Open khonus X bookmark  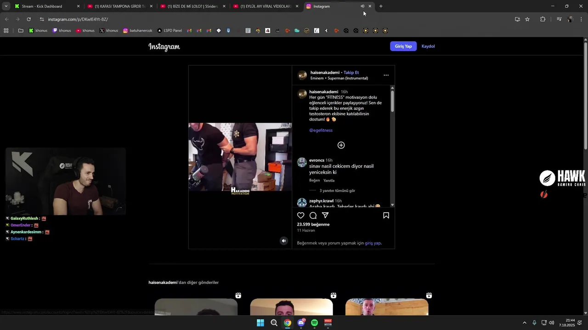(x=109, y=31)
